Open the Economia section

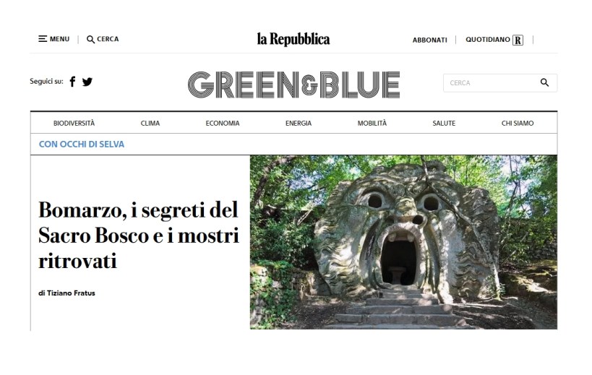(x=223, y=124)
